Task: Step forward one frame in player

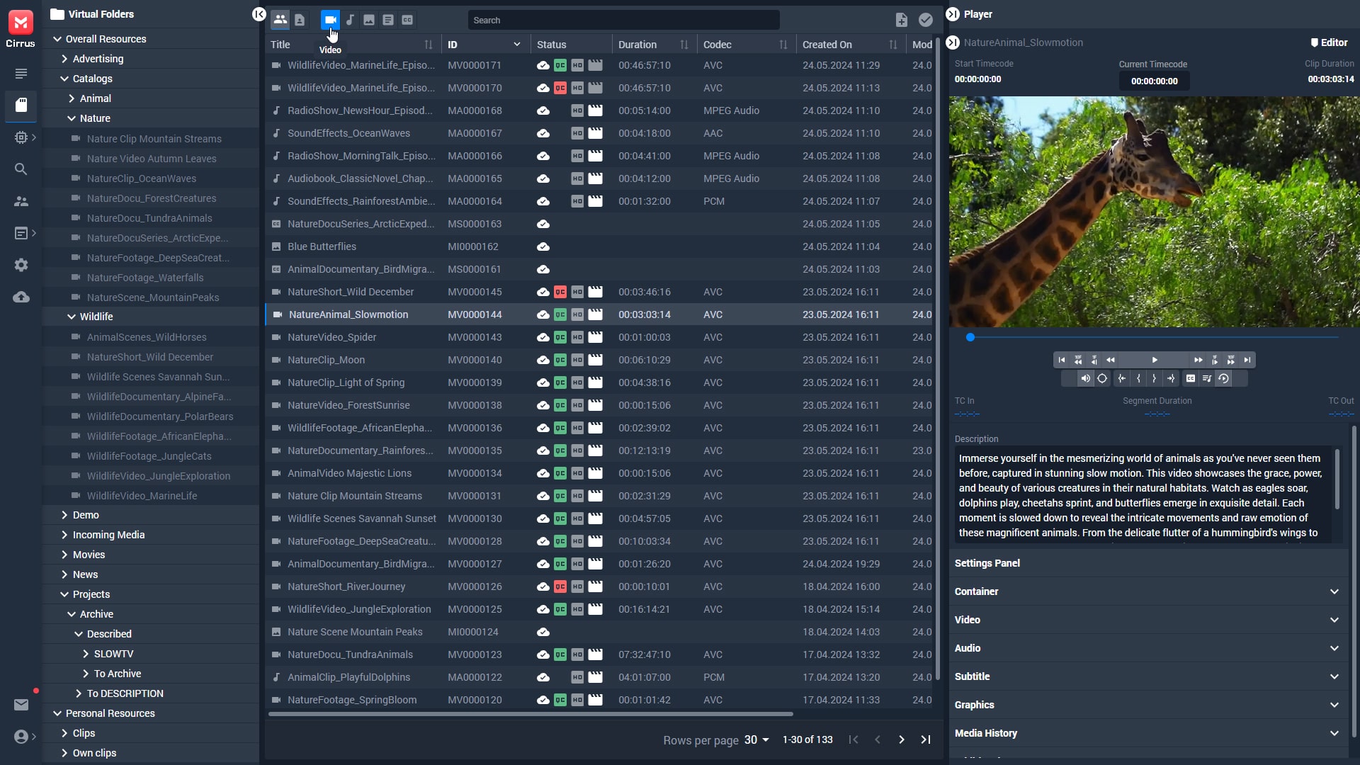Action: click(x=1214, y=360)
